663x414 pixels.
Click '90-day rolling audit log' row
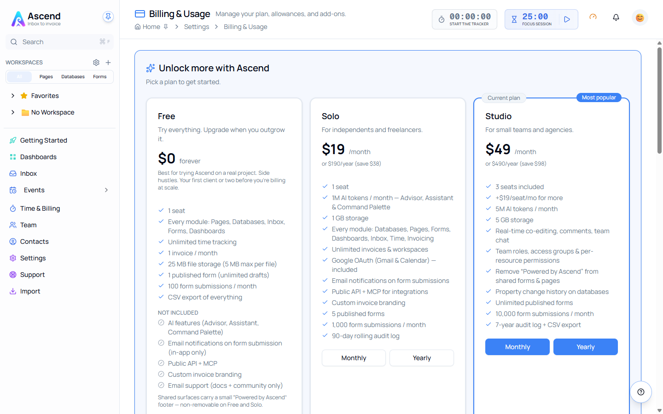click(366, 336)
